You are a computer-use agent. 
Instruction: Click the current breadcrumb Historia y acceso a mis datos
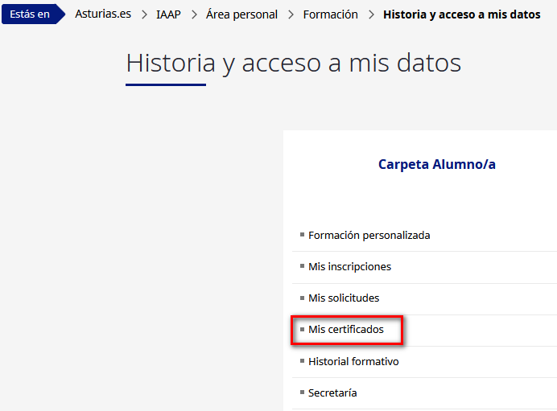461,14
